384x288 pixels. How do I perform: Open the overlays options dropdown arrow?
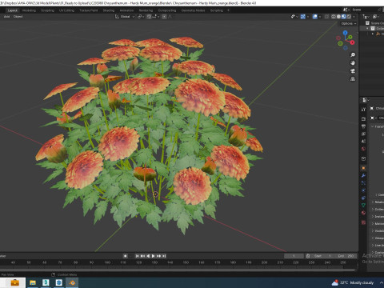320,17
